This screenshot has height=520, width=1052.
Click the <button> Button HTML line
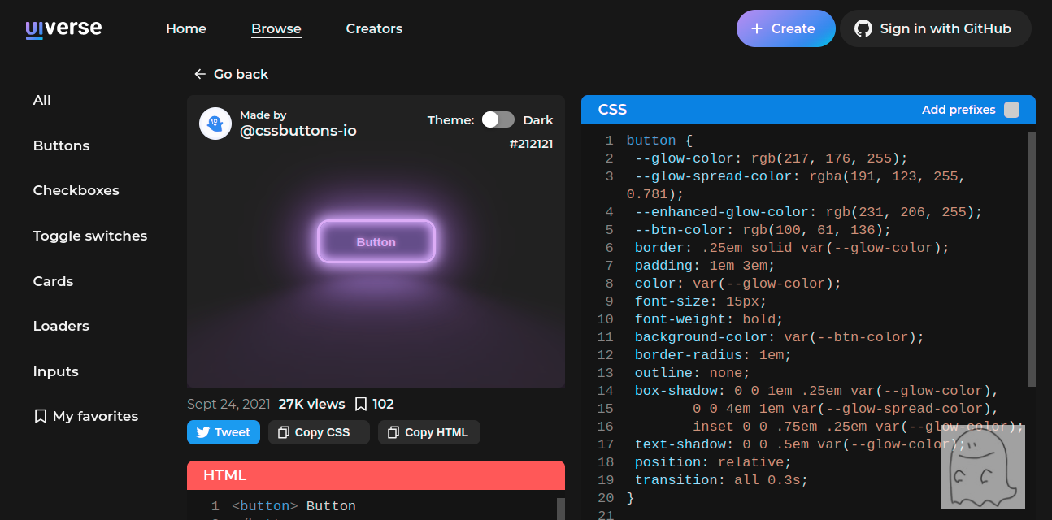(293, 506)
